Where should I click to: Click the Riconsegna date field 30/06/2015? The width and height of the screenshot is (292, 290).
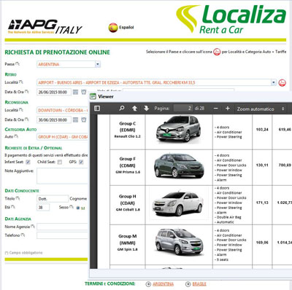pyautogui.click(x=54, y=119)
